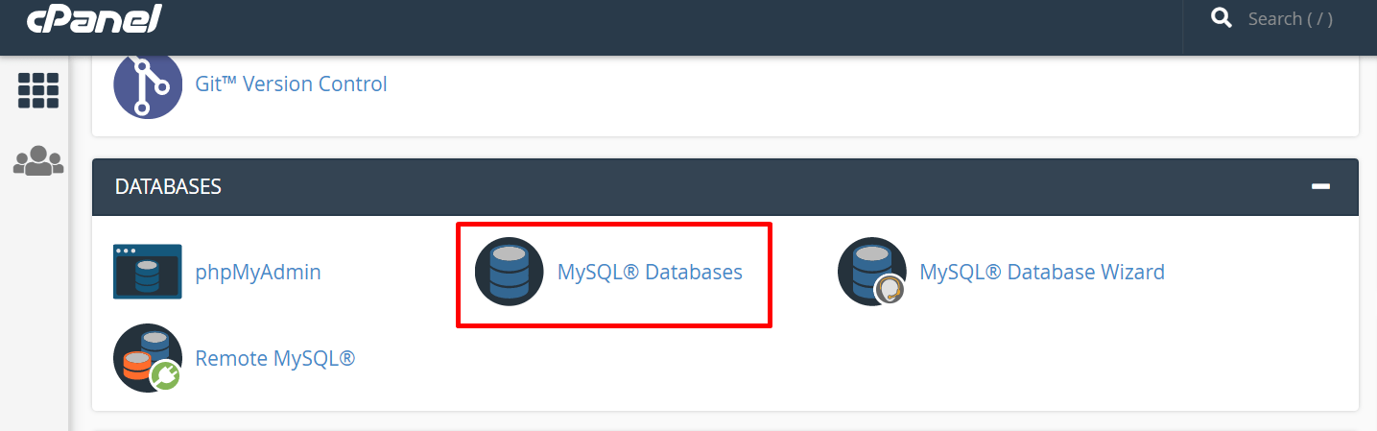
Task: Click the MySQL® Databases cylinder icon
Action: [x=510, y=272]
